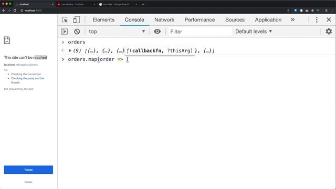Open the blue extension icon in toolbar
The image size is (336, 189).
point(296,10)
